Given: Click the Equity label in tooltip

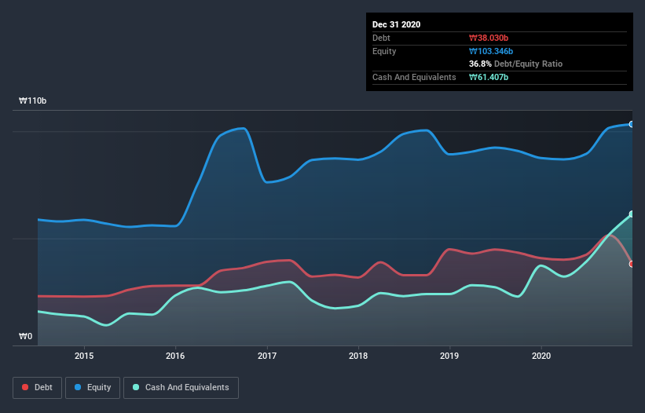Looking at the screenshot, I should point(384,51).
